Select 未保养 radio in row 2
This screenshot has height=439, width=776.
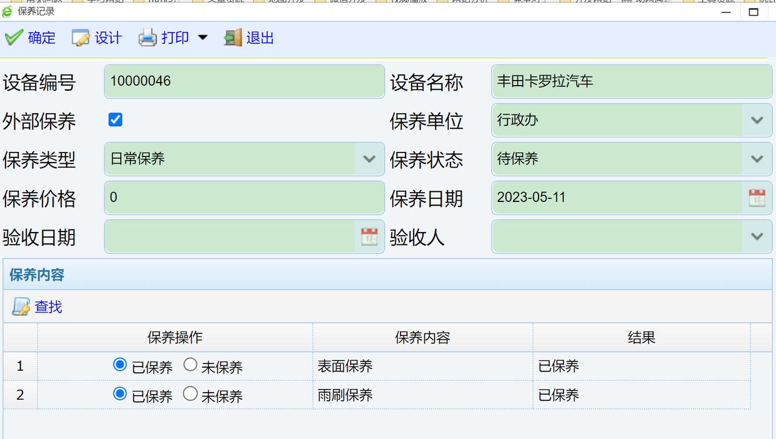coord(191,394)
